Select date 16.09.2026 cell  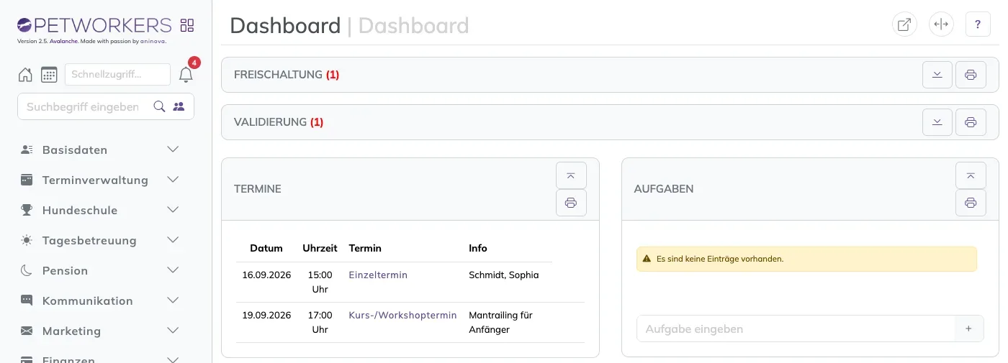[x=266, y=275]
